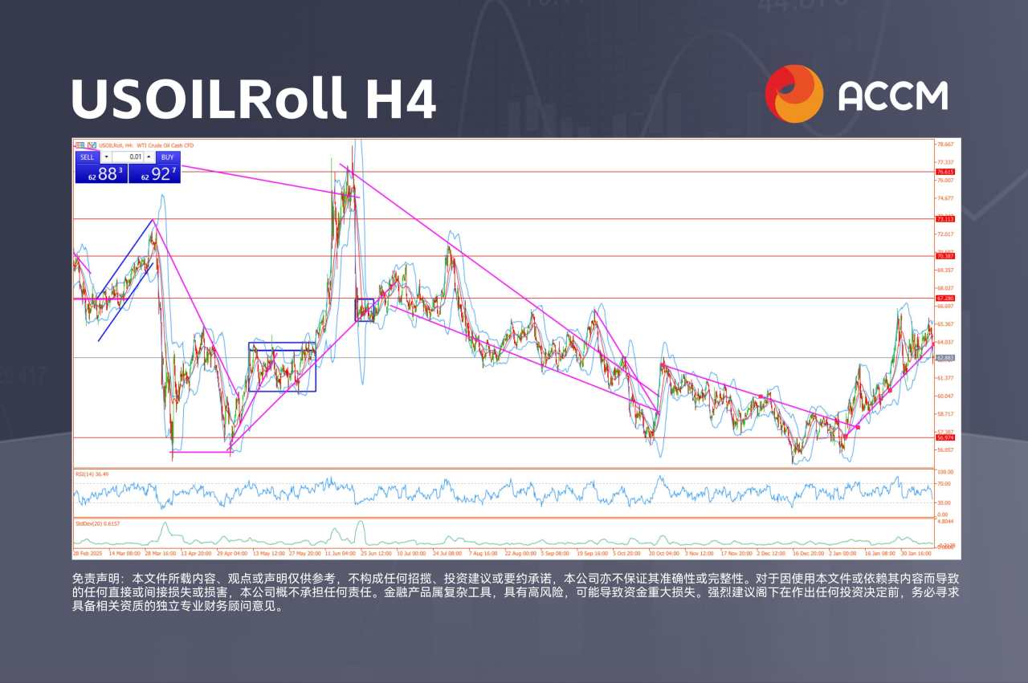This screenshot has height=683, width=1028.
Task: Click the BUY button
Action: 167,157
